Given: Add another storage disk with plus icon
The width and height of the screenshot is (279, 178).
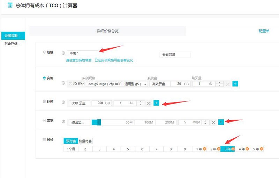Looking at the screenshot, I should (x=156, y=103).
